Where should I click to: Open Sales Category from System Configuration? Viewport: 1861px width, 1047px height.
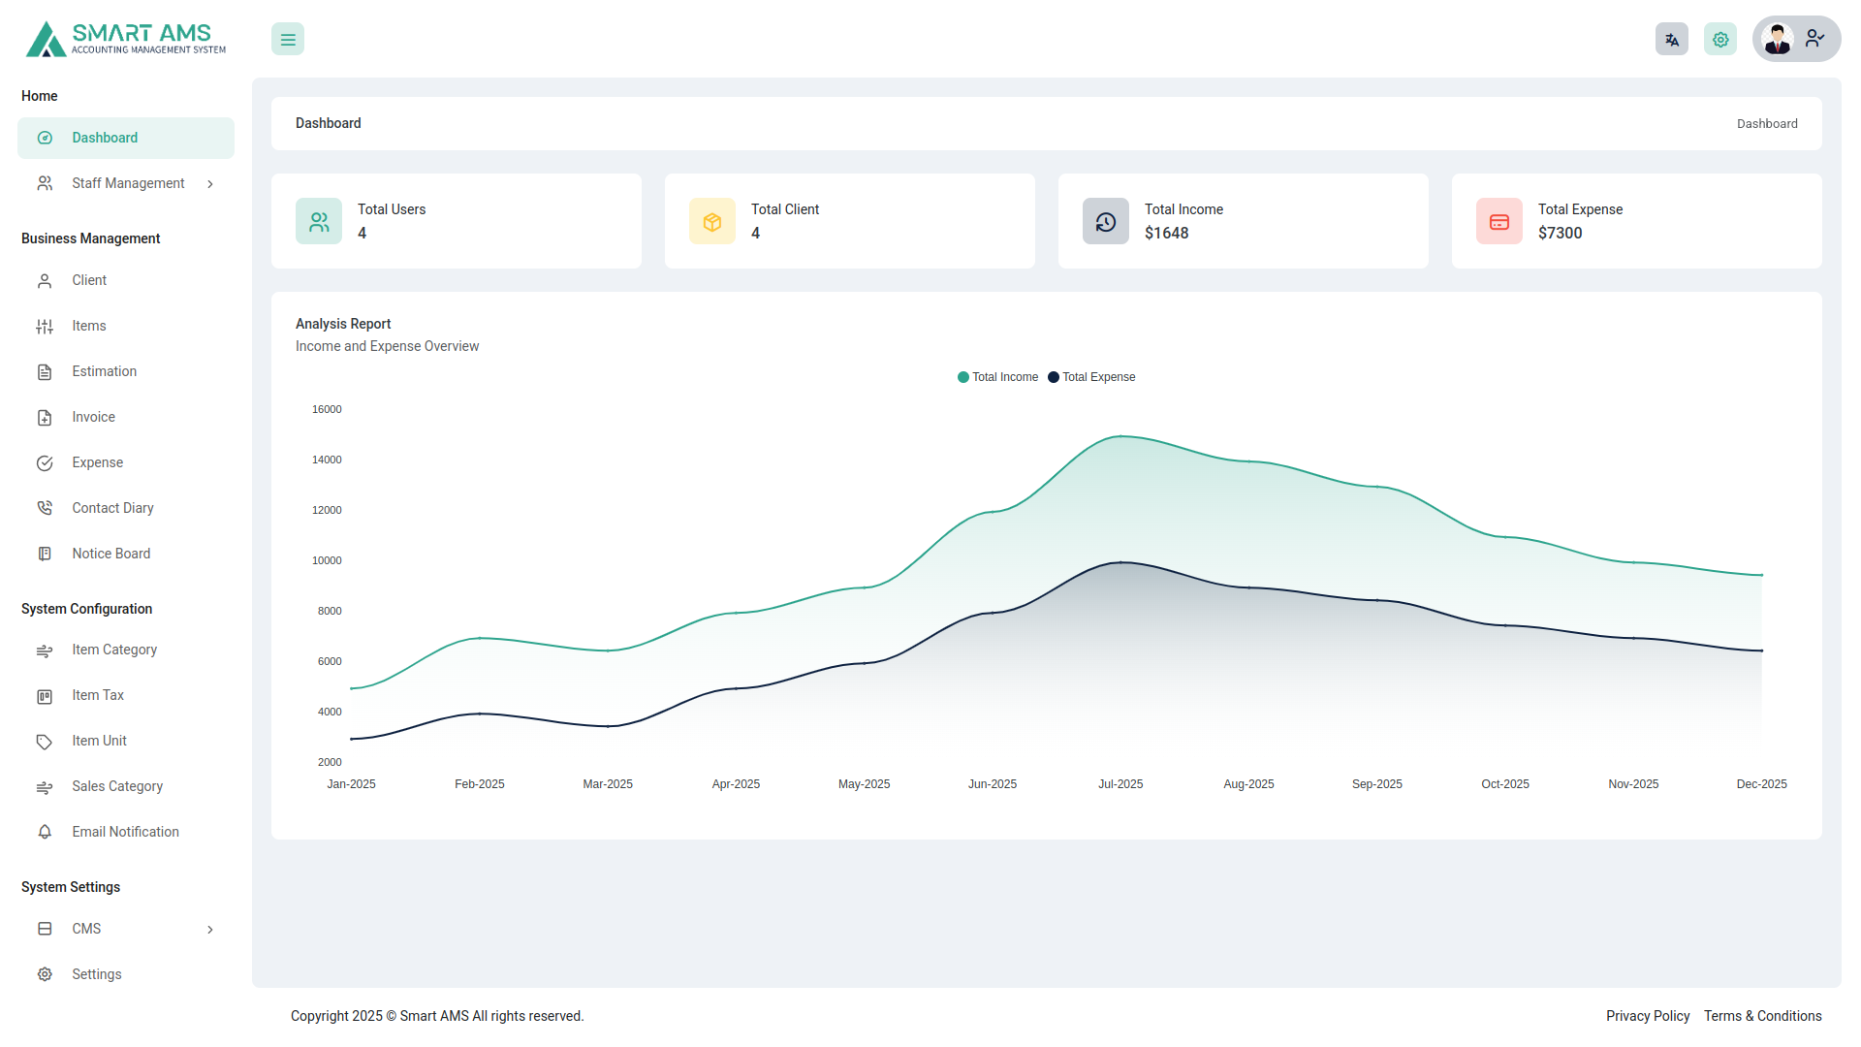click(116, 786)
